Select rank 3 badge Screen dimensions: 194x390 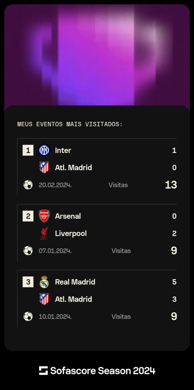click(28, 282)
